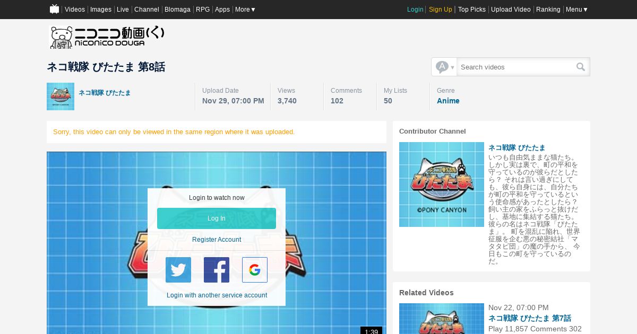Viewport: 637px width, 334px height.
Task: Open the Images menu item
Action: click(101, 10)
